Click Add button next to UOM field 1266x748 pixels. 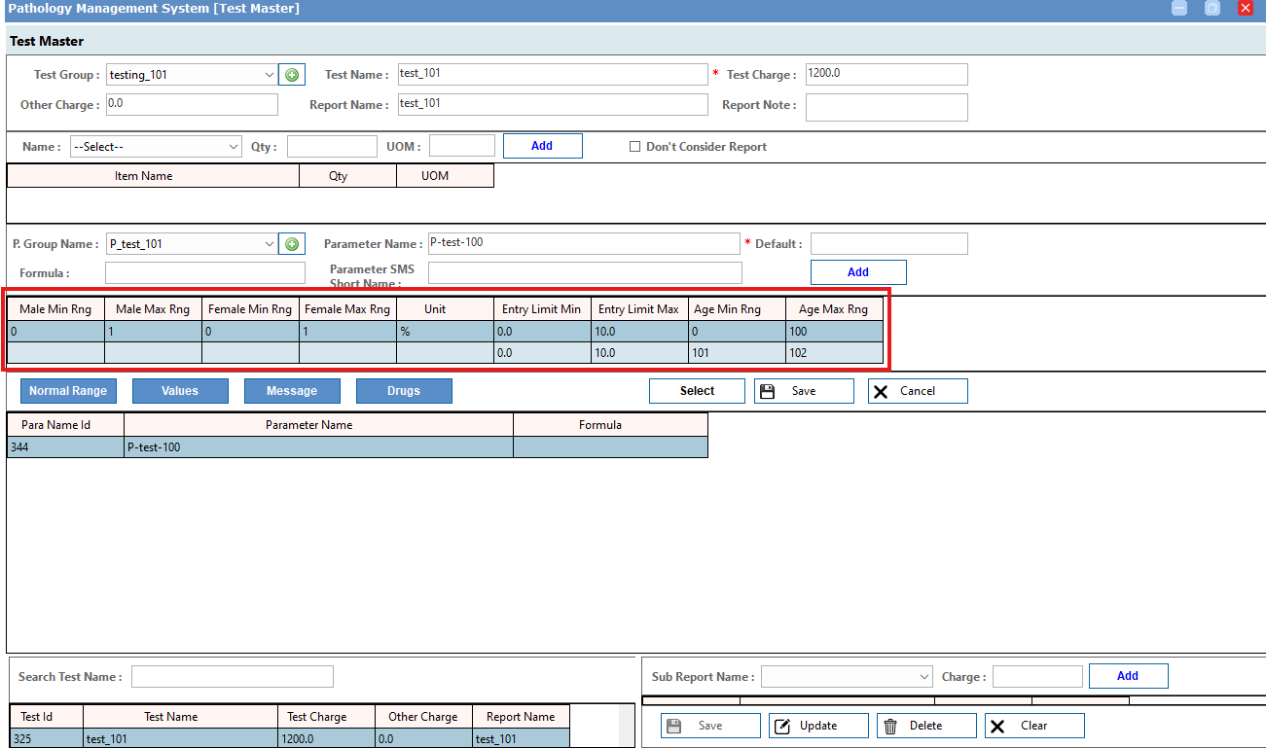tap(542, 146)
